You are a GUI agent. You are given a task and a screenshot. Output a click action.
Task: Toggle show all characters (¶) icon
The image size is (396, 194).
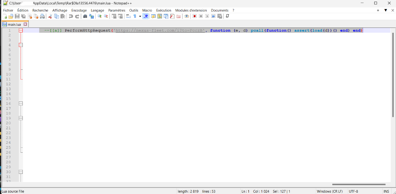[x=135, y=16]
